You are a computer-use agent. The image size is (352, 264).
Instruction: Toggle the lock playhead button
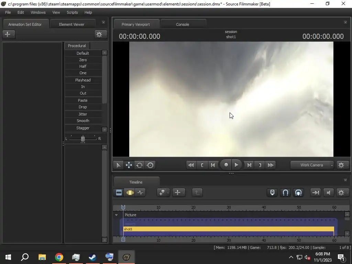[272, 192]
